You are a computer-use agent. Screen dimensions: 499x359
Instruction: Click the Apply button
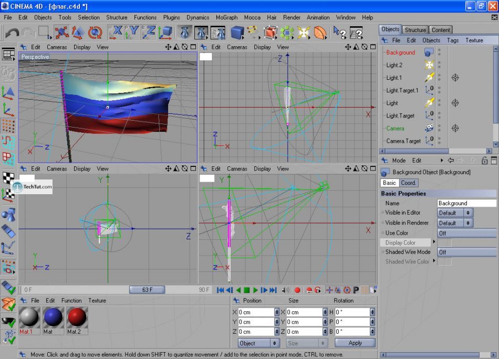click(x=355, y=343)
